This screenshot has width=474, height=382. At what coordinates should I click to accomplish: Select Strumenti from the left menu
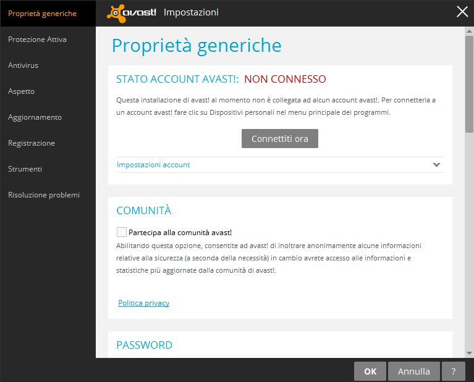tap(25, 169)
